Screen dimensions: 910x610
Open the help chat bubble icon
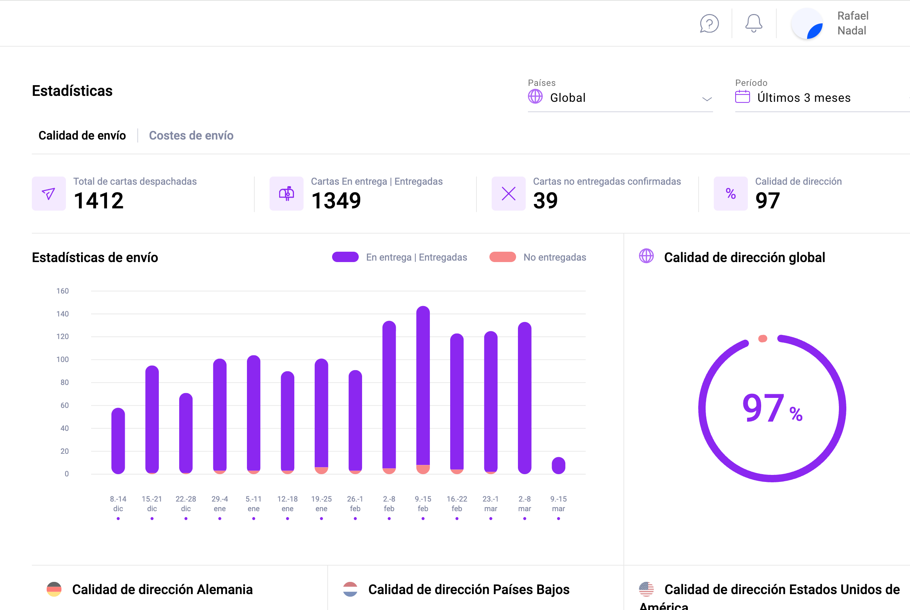point(709,24)
